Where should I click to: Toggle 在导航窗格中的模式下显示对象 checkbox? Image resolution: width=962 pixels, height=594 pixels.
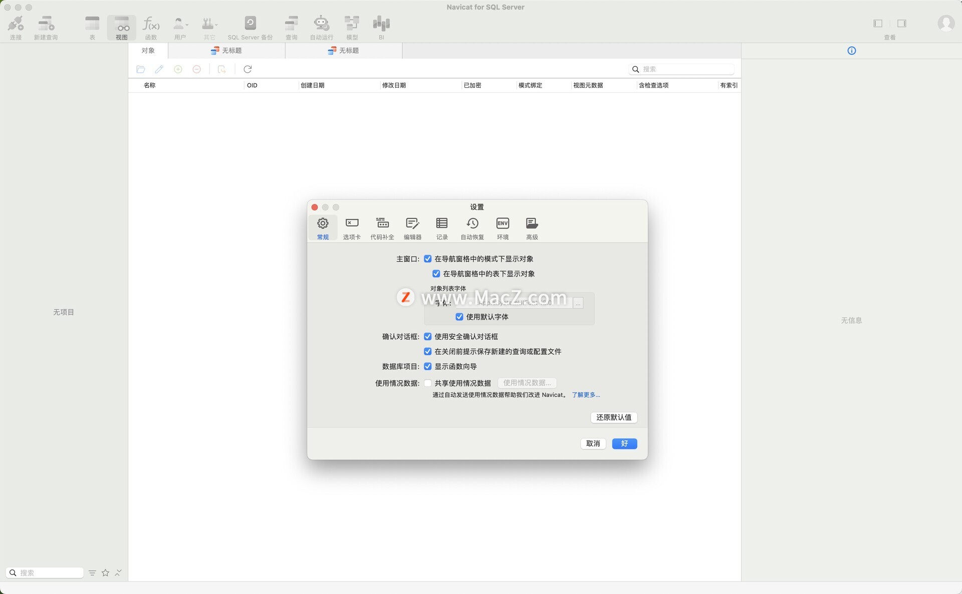point(428,259)
